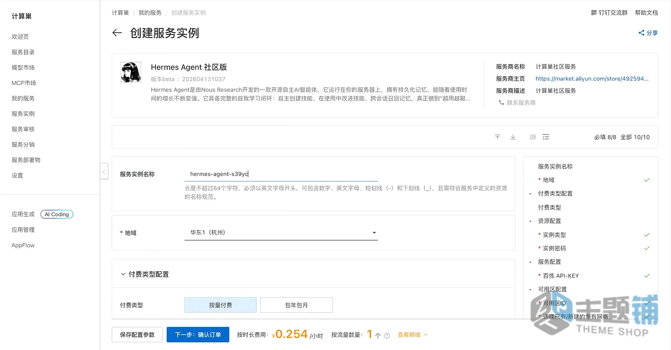Click the help question-mark icon near 按流量数量

(x=387, y=336)
